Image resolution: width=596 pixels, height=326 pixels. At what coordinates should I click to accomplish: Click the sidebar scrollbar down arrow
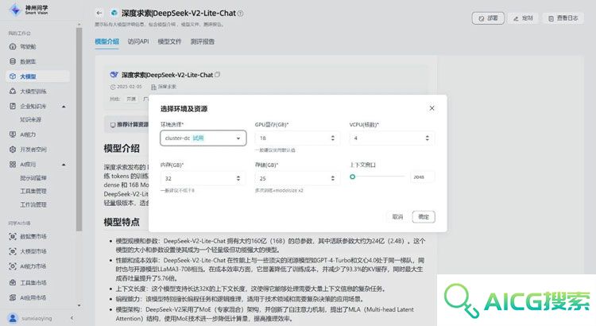(79, 305)
